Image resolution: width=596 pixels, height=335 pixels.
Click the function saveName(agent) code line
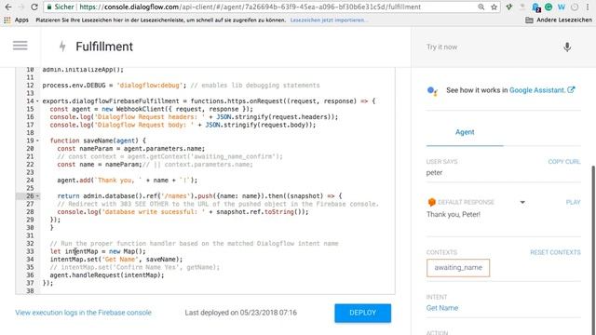[x=98, y=141]
